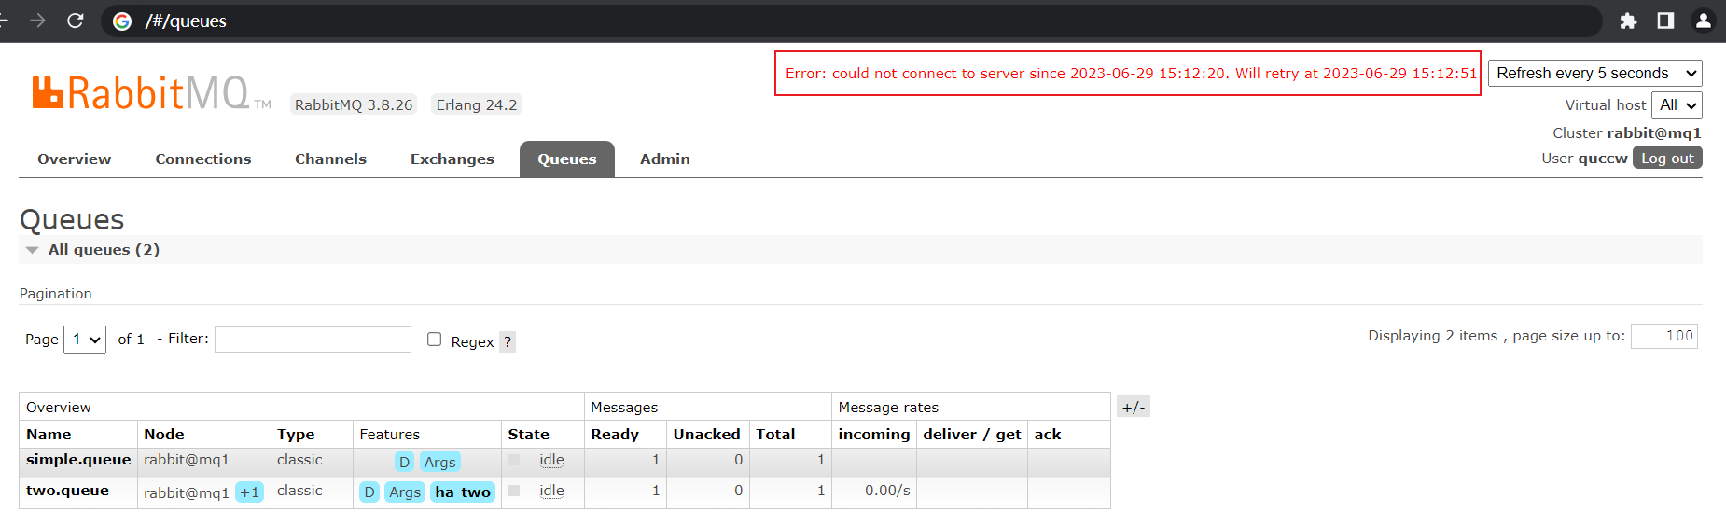Open the Overview tab
The width and height of the screenshot is (1726, 513).
point(74,159)
